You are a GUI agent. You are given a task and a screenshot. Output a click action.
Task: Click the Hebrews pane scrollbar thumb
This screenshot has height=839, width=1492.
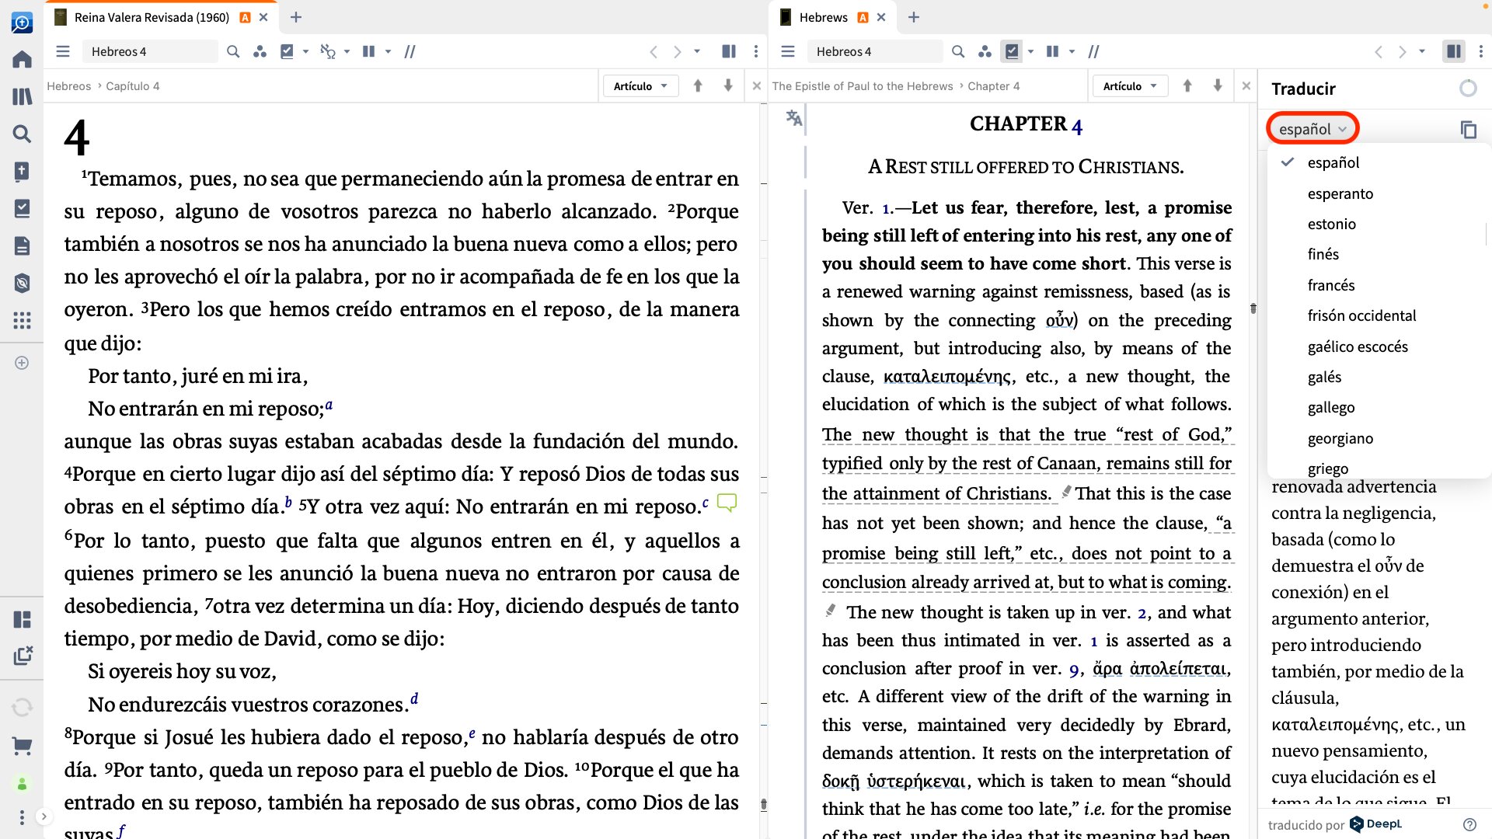pyautogui.click(x=1253, y=308)
